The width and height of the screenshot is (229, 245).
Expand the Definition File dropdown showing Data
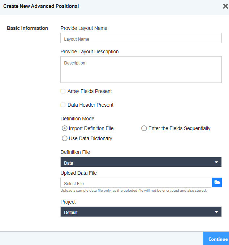point(141,162)
